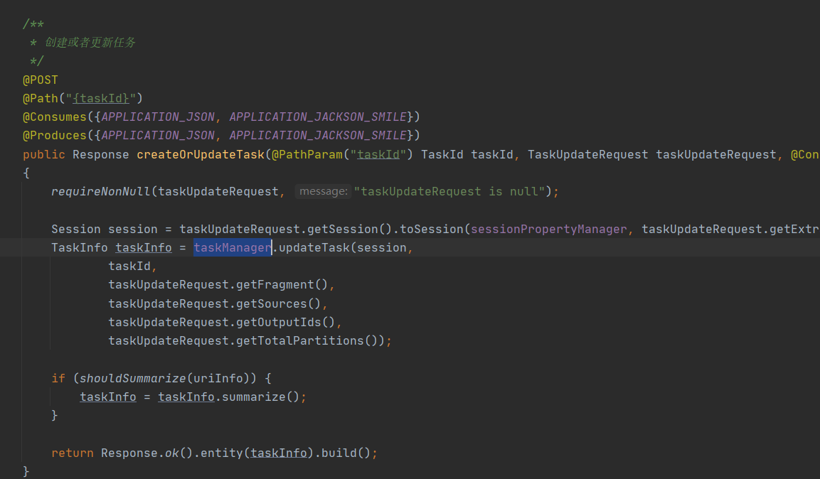
Task: Click the requireNonNull call
Action: (101, 192)
